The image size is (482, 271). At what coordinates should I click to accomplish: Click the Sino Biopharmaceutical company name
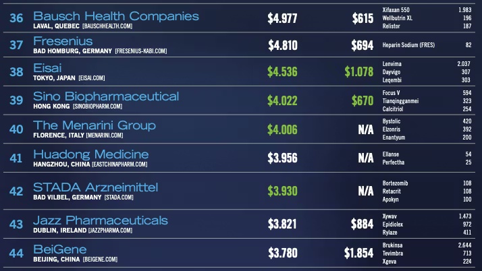pos(106,96)
